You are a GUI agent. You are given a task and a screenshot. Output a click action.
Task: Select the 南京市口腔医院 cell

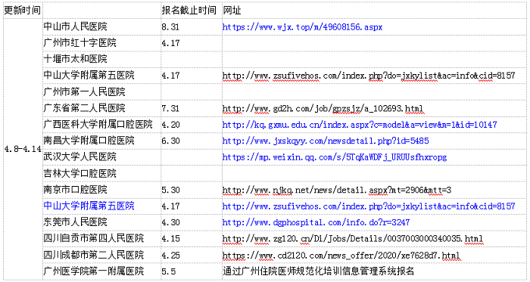(x=101, y=190)
